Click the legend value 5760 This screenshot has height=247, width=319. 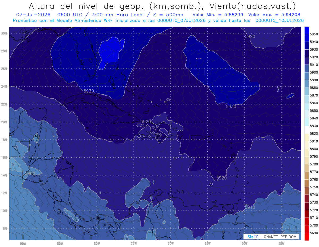[314, 179]
